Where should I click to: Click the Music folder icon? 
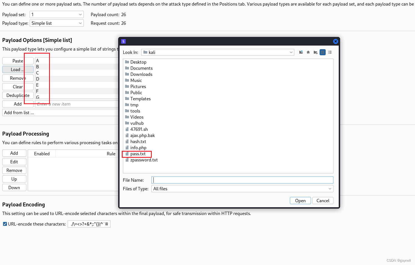[x=127, y=80]
